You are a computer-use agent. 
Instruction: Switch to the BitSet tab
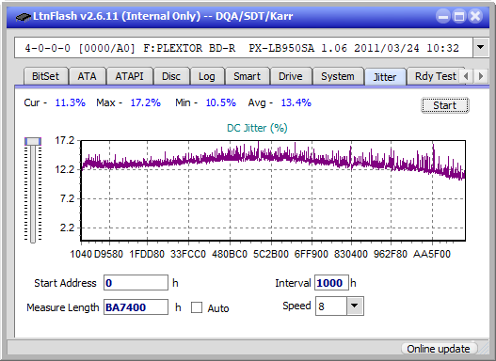(x=45, y=76)
